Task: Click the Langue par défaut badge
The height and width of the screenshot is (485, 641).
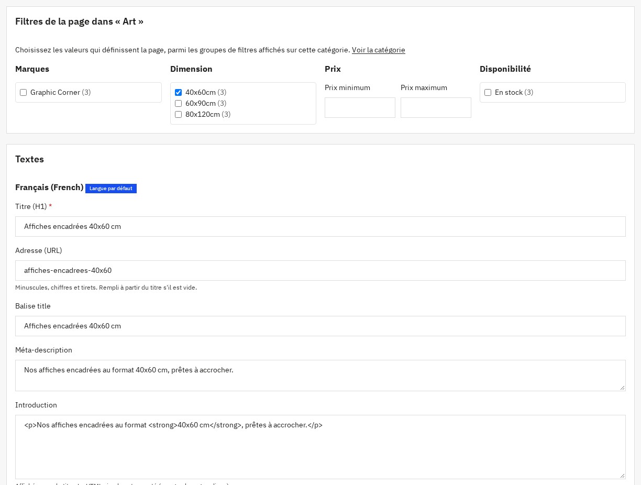Action: click(x=111, y=189)
